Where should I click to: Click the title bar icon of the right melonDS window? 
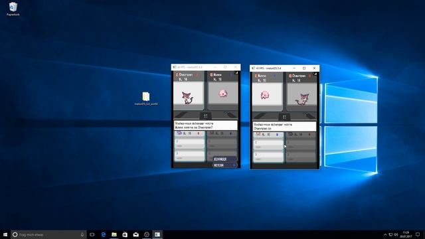click(x=253, y=68)
